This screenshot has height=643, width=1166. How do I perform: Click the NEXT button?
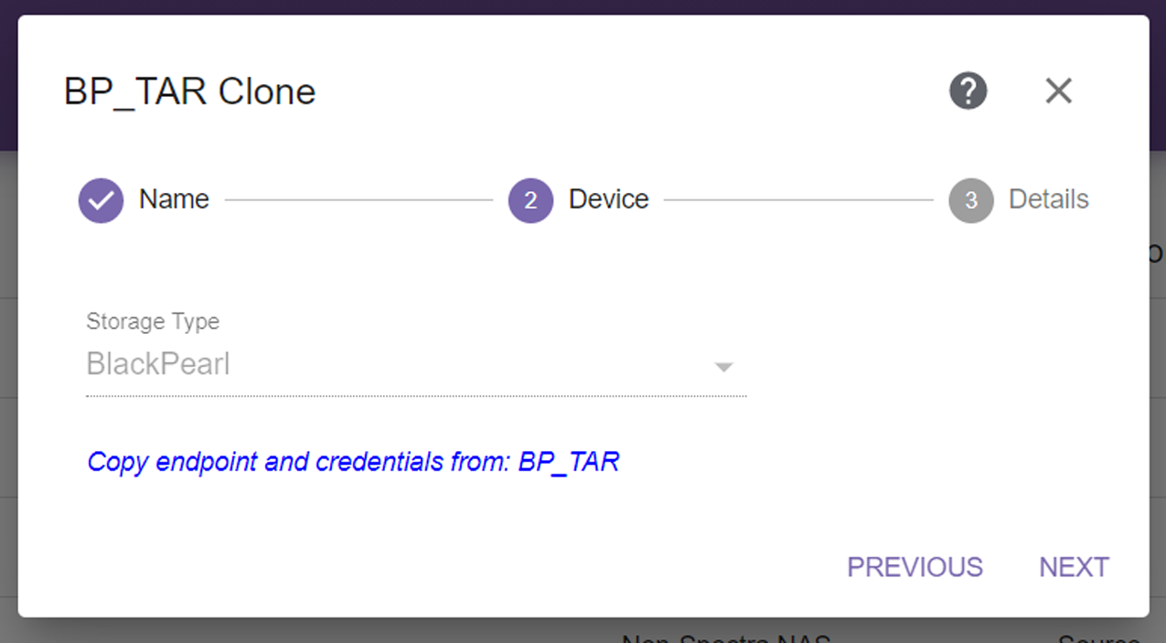[1074, 567]
